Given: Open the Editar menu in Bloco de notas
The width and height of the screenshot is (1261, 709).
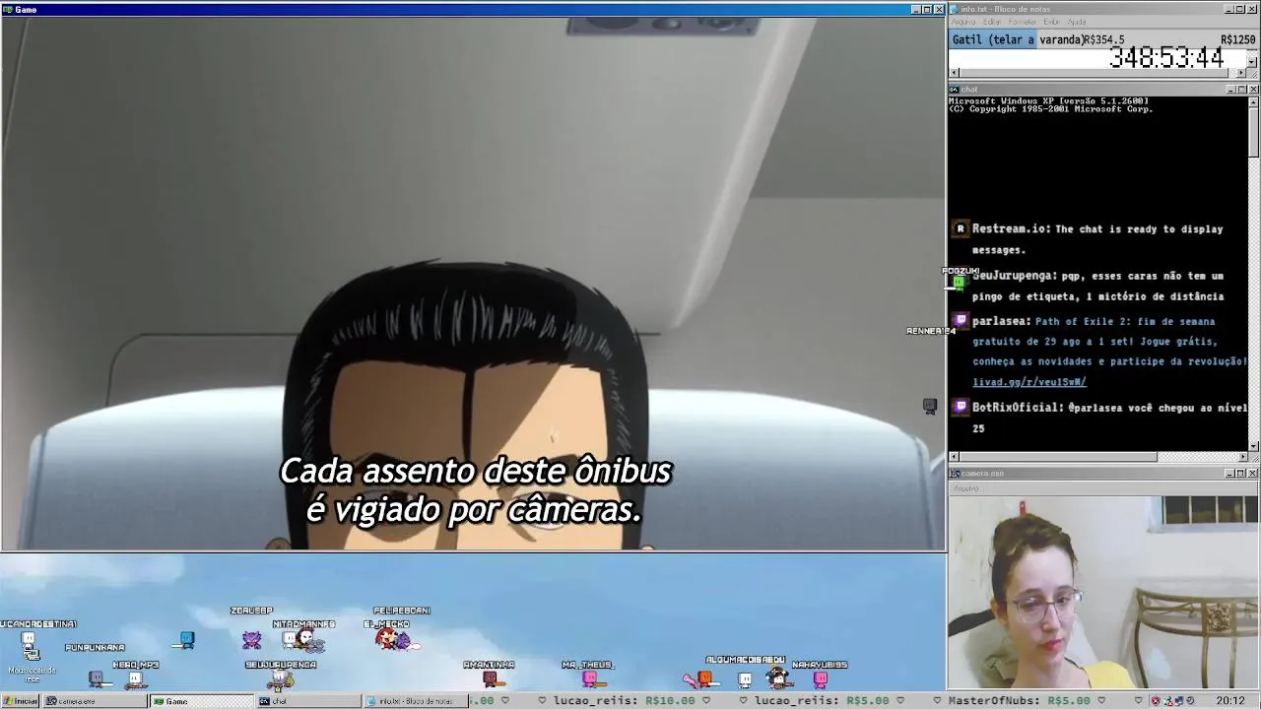Looking at the screenshot, I should [x=991, y=22].
